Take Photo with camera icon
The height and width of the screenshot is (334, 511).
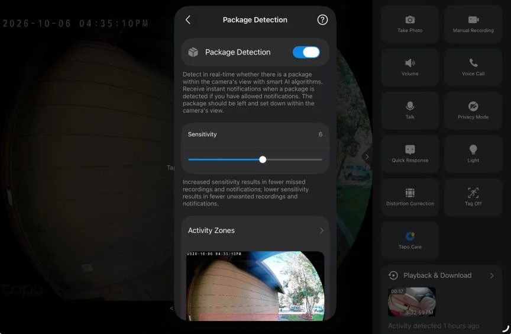[410, 24]
